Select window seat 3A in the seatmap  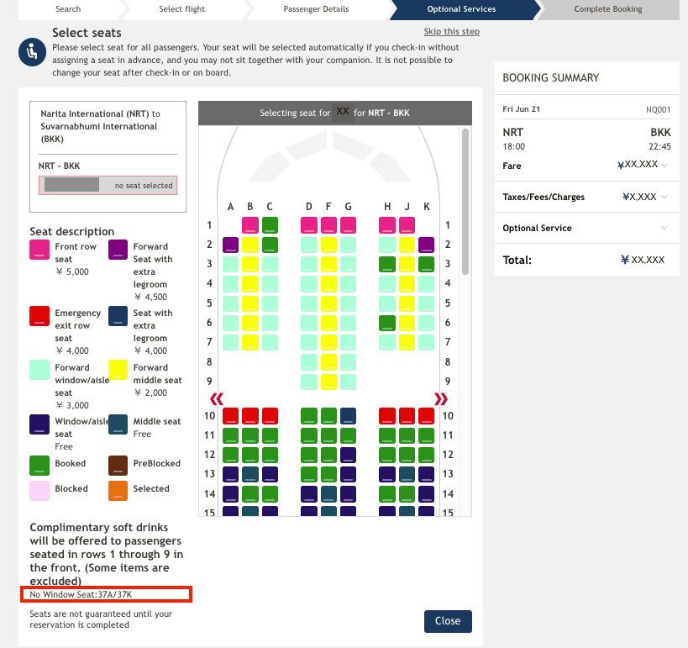[230, 264]
